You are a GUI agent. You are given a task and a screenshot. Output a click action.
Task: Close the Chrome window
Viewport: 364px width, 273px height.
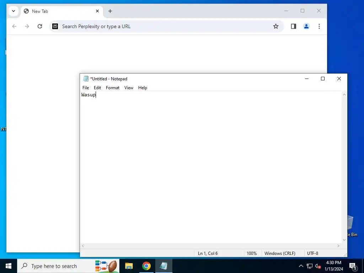coord(319,11)
